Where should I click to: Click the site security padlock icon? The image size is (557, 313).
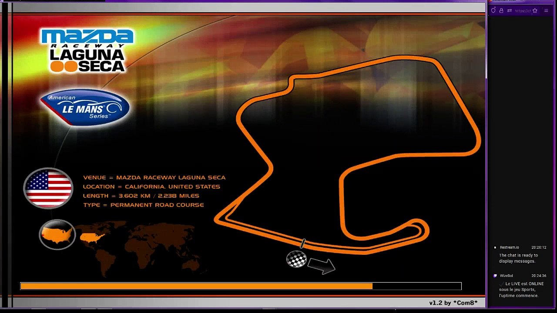click(x=501, y=10)
